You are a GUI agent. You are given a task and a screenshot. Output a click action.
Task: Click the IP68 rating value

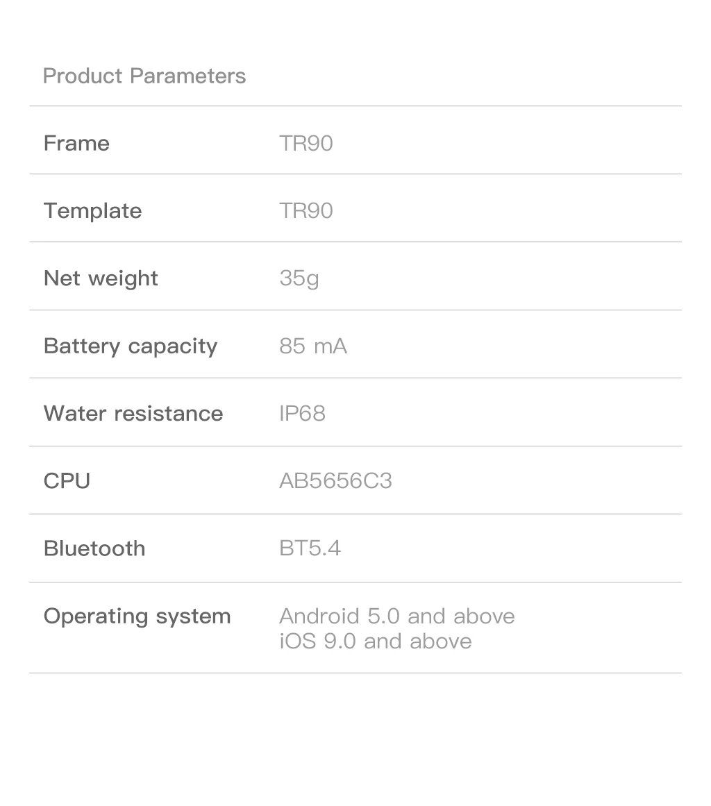pos(302,414)
